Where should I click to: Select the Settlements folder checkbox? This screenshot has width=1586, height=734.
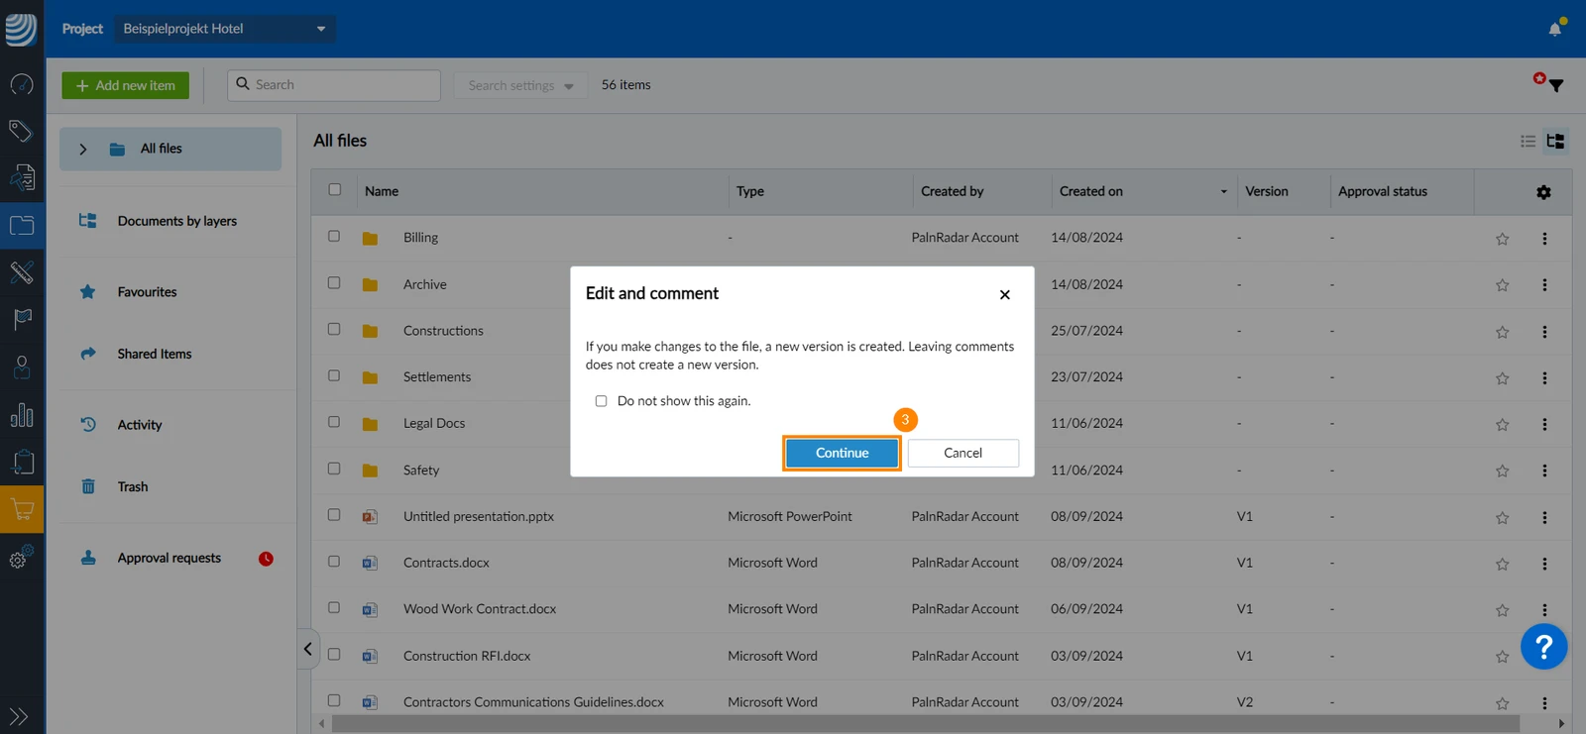coord(334,375)
